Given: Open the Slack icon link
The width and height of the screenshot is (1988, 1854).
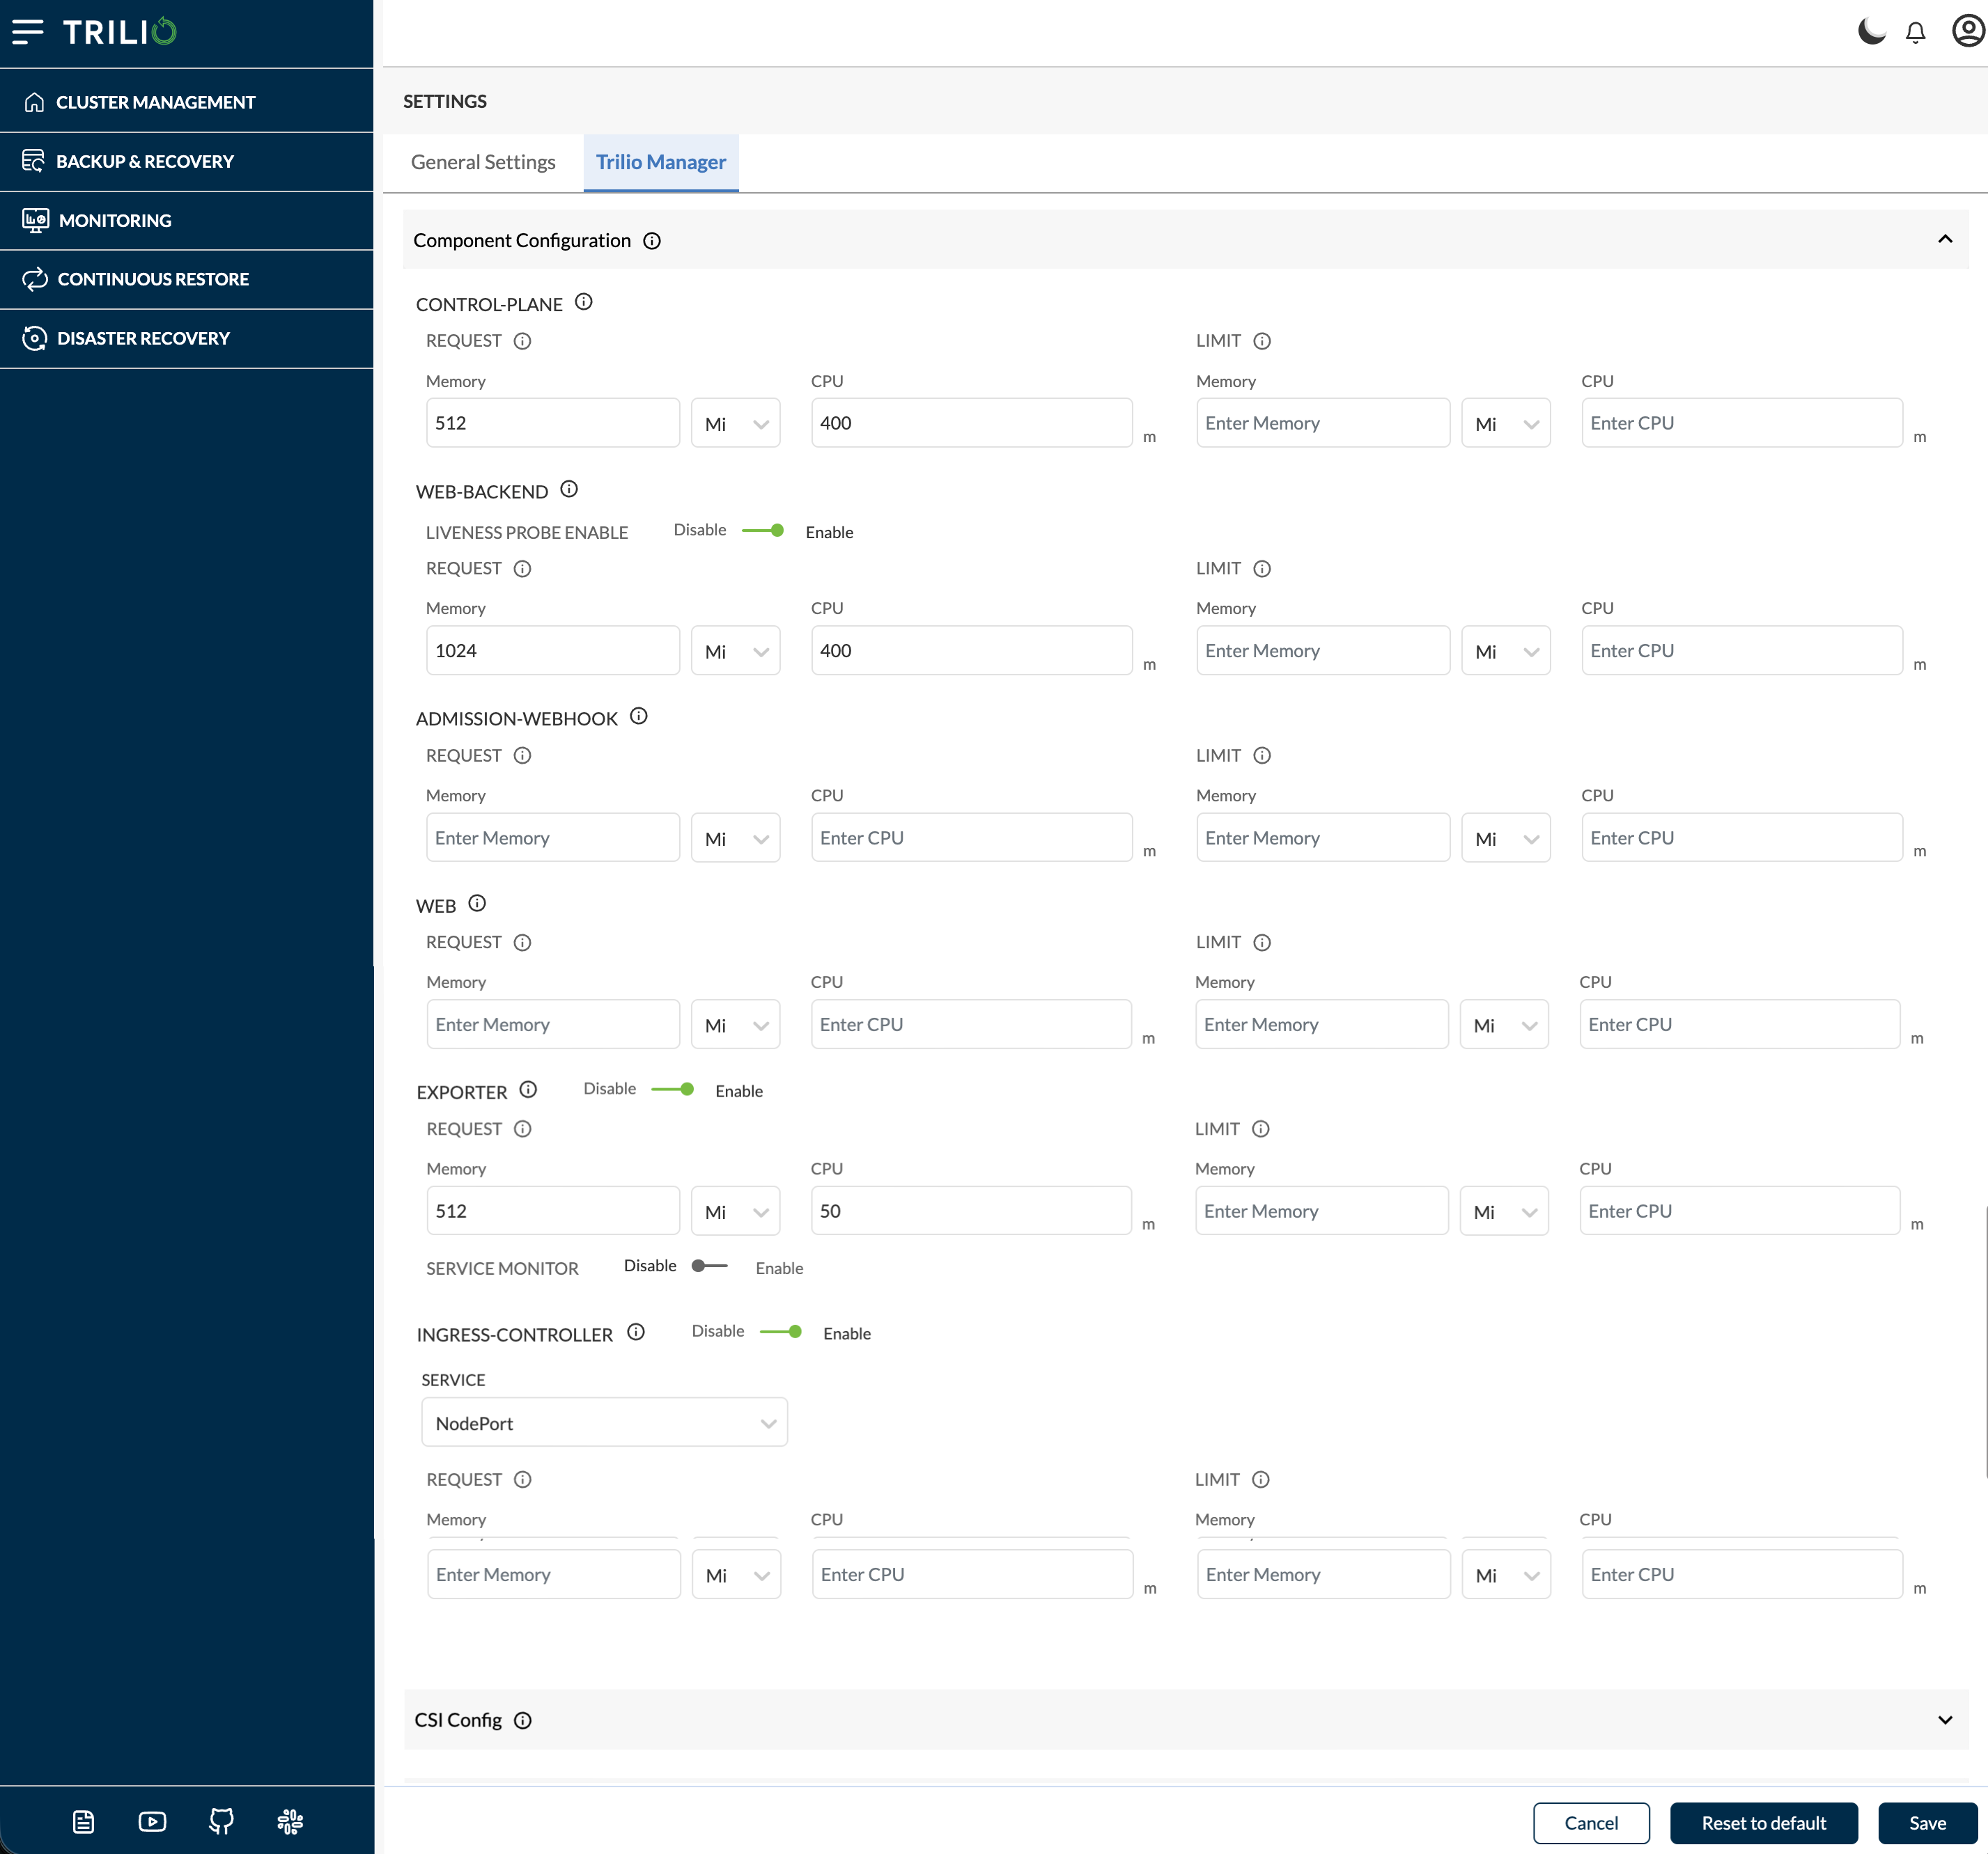Looking at the screenshot, I should click(x=290, y=1821).
